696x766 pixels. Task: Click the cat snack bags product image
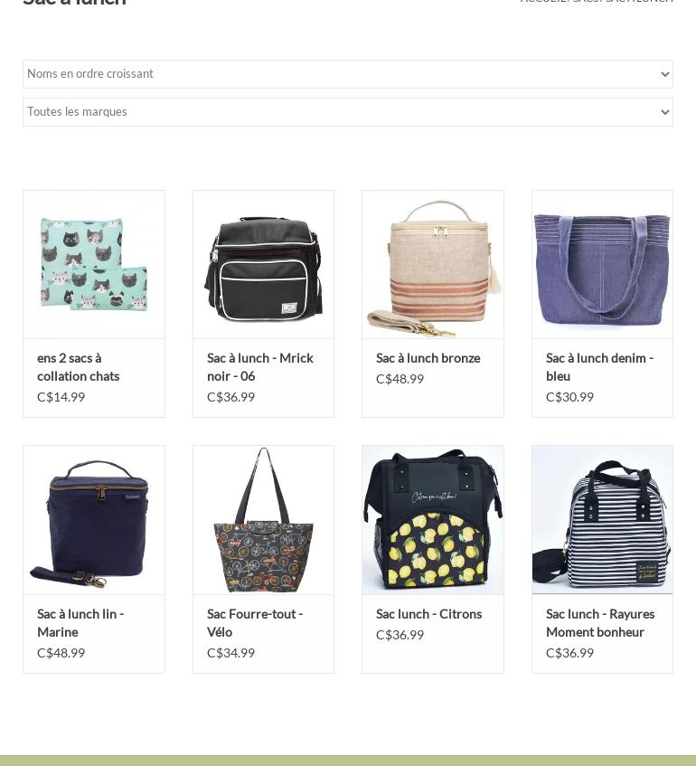coord(94,265)
